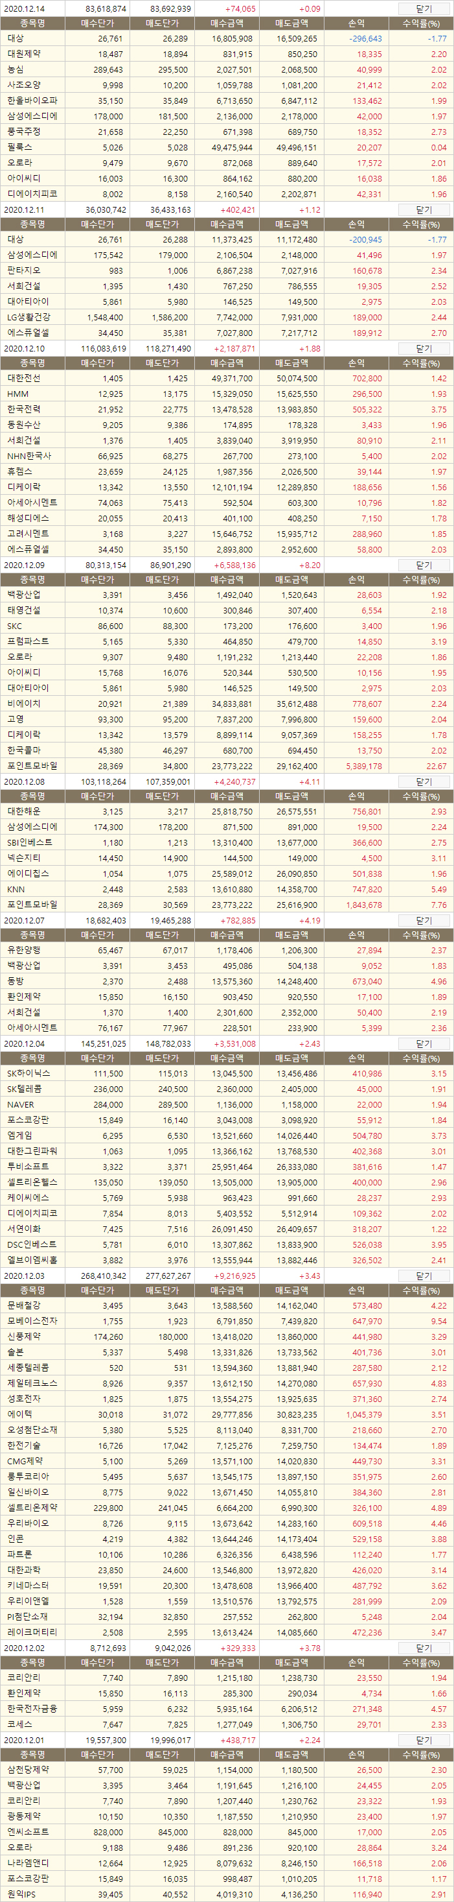454x1902 pixels.
Task: Select the 세종텔레콤 row name
Action: (28, 1368)
